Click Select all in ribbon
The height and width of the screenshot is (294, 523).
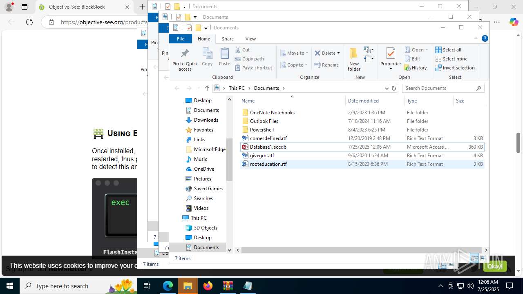tap(448, 50)
